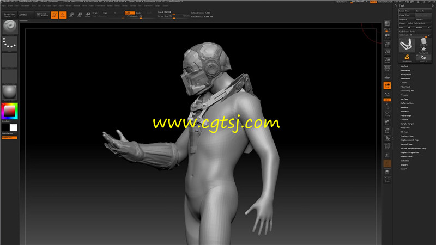Expand the Surface section
This screenshot has height=245, width=436.
pyautogui.click(x=404, y=99)
